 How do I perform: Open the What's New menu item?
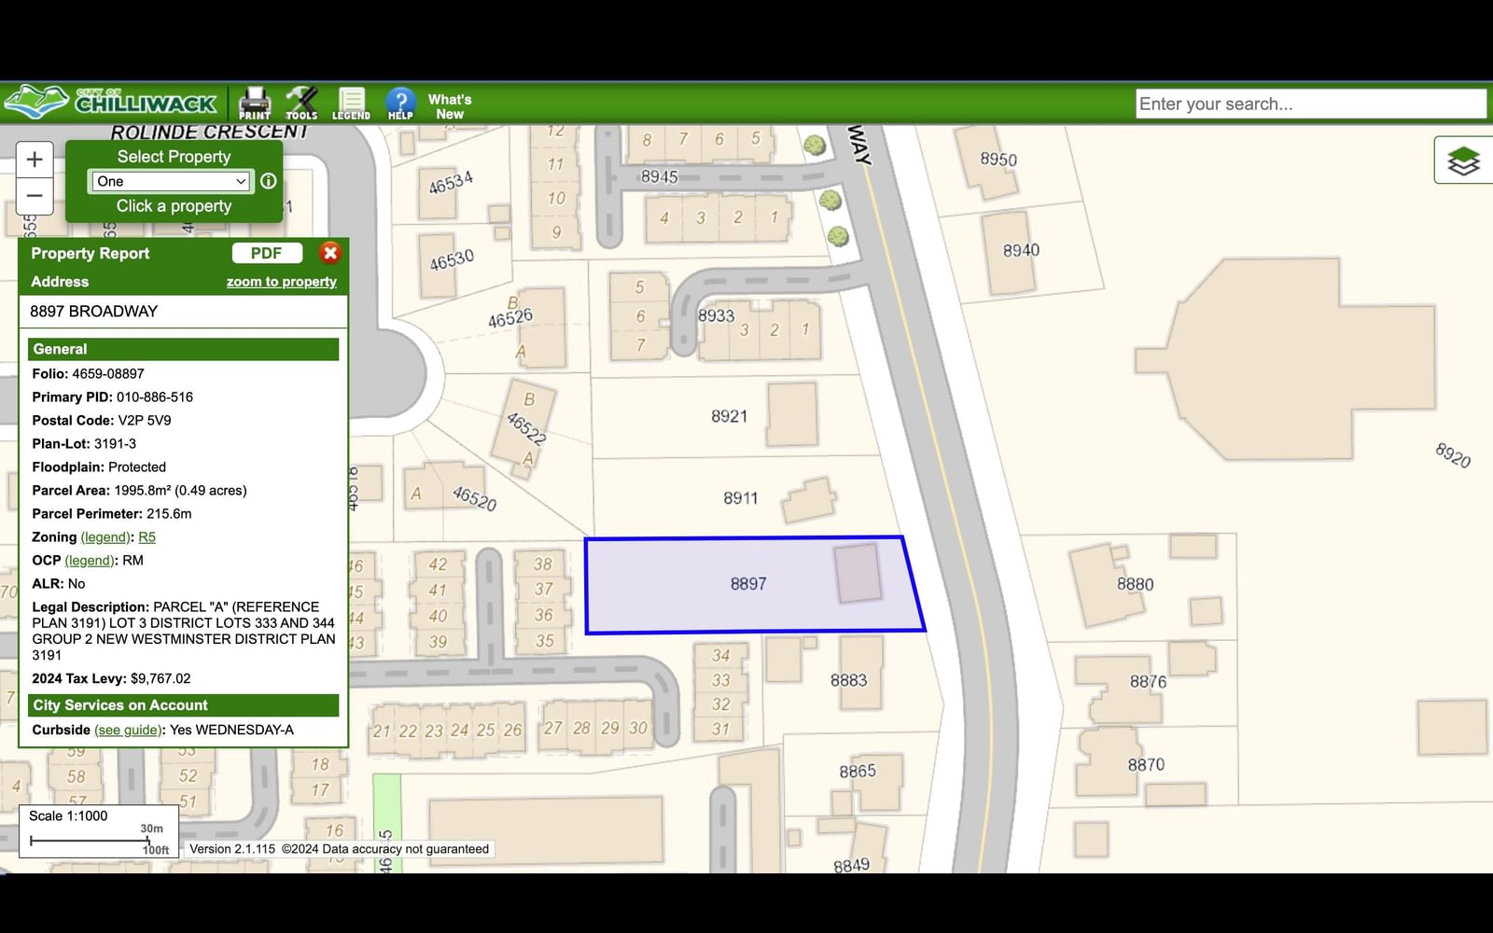click(450, 106)
